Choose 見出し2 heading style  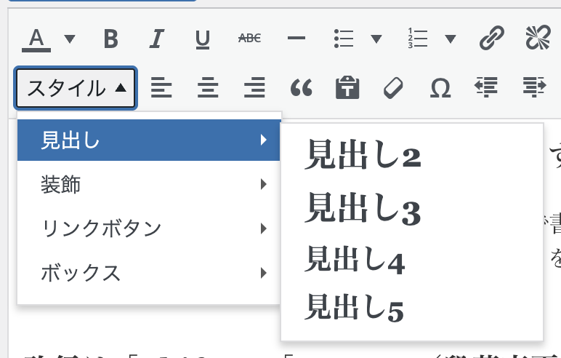click(x=363, y=156)
